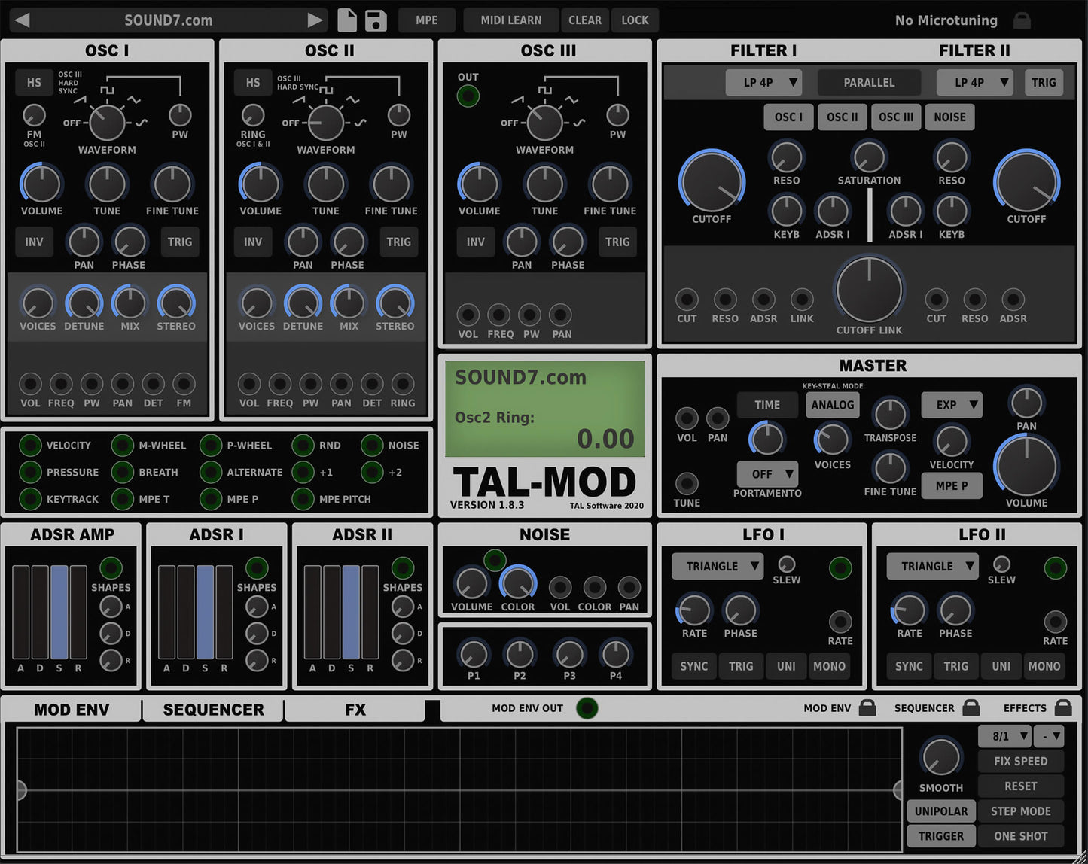Save preset with the floppy disk icon

tap(375, 20)
